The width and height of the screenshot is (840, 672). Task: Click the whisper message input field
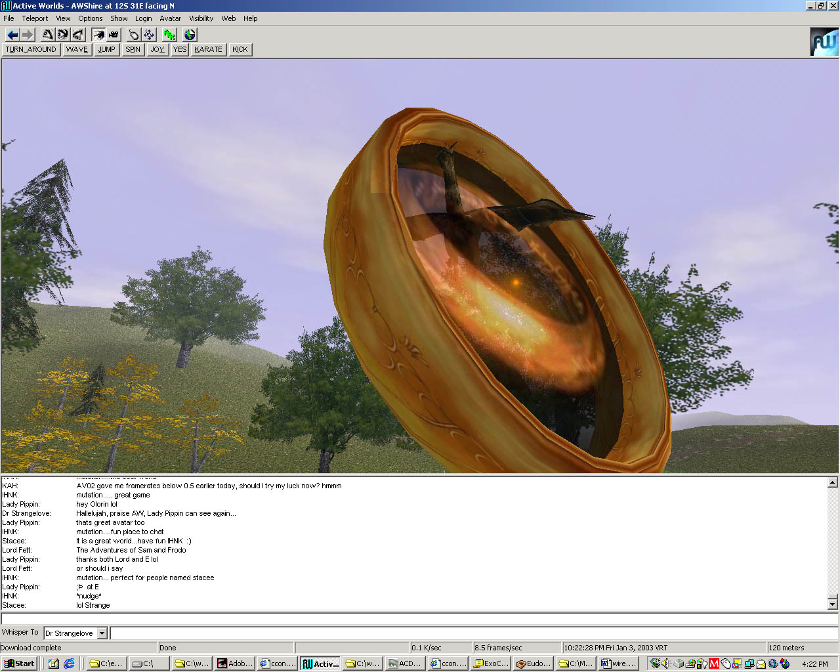tap(472, 633)
